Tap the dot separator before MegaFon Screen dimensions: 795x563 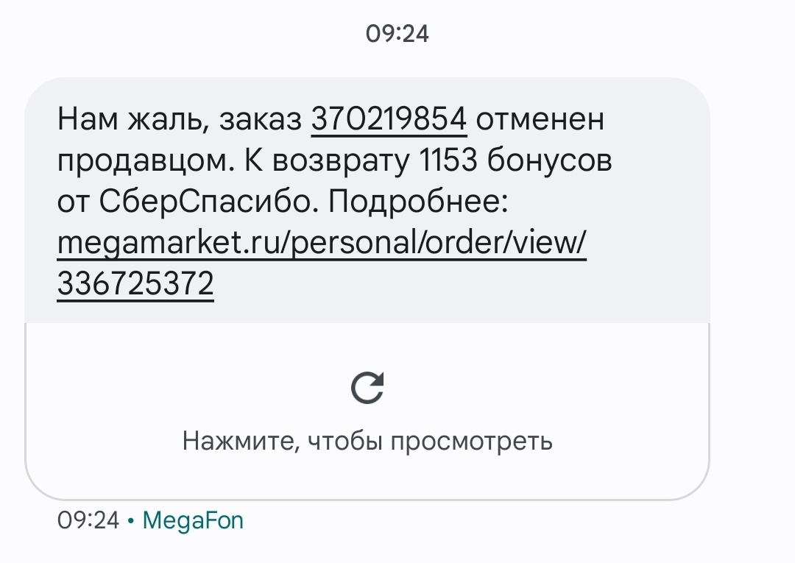(x=130, y=521)
